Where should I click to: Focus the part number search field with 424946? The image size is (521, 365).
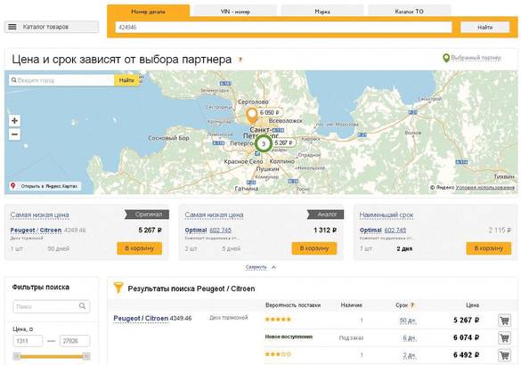(283, 28)
